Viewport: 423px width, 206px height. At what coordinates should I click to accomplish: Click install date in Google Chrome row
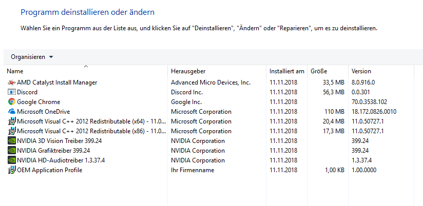click(x=283, y=102)
